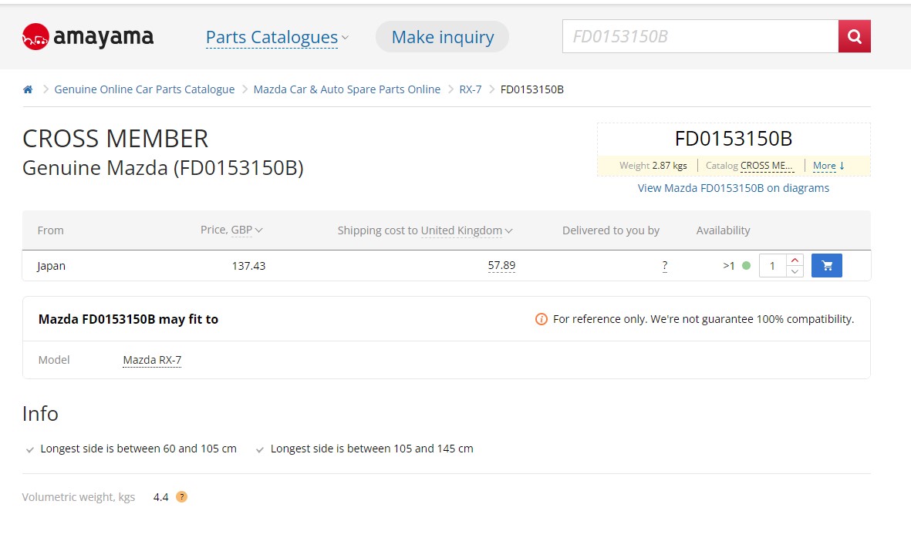Click Longest side between 105 and 145 cm
The width and height of the screenshot is (911, 558).
[x=372, y=449]
